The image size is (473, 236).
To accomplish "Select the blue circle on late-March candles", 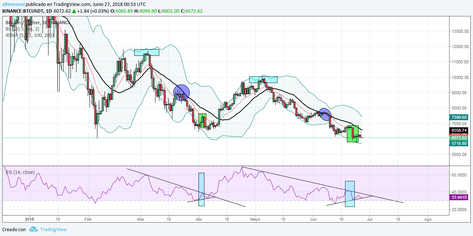I will (x=182, y=93).
